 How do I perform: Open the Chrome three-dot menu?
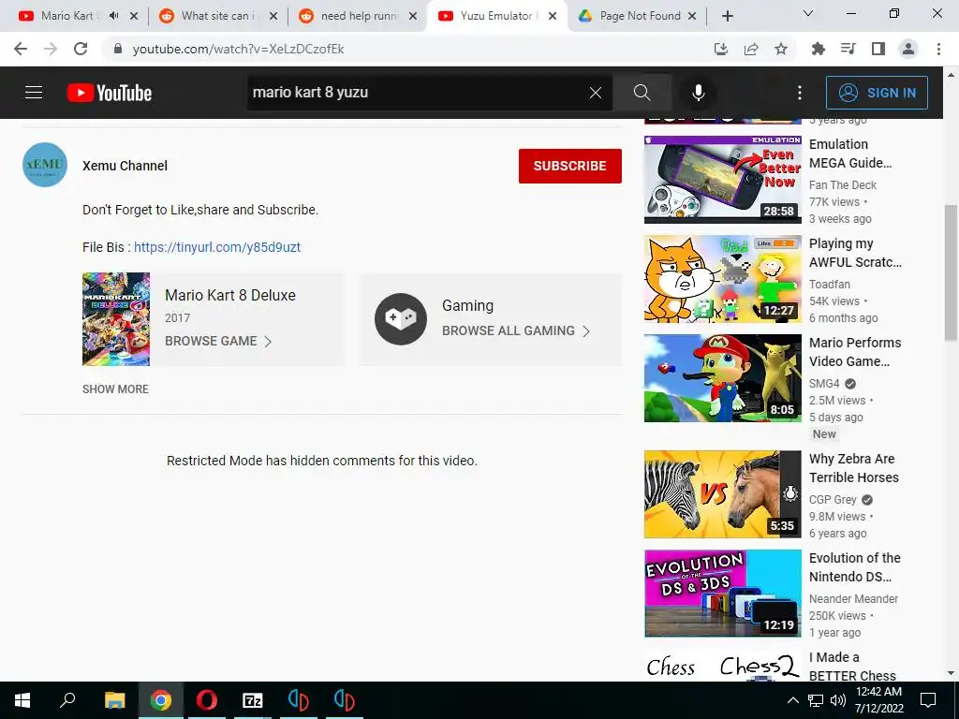click(x=938, y=49)
